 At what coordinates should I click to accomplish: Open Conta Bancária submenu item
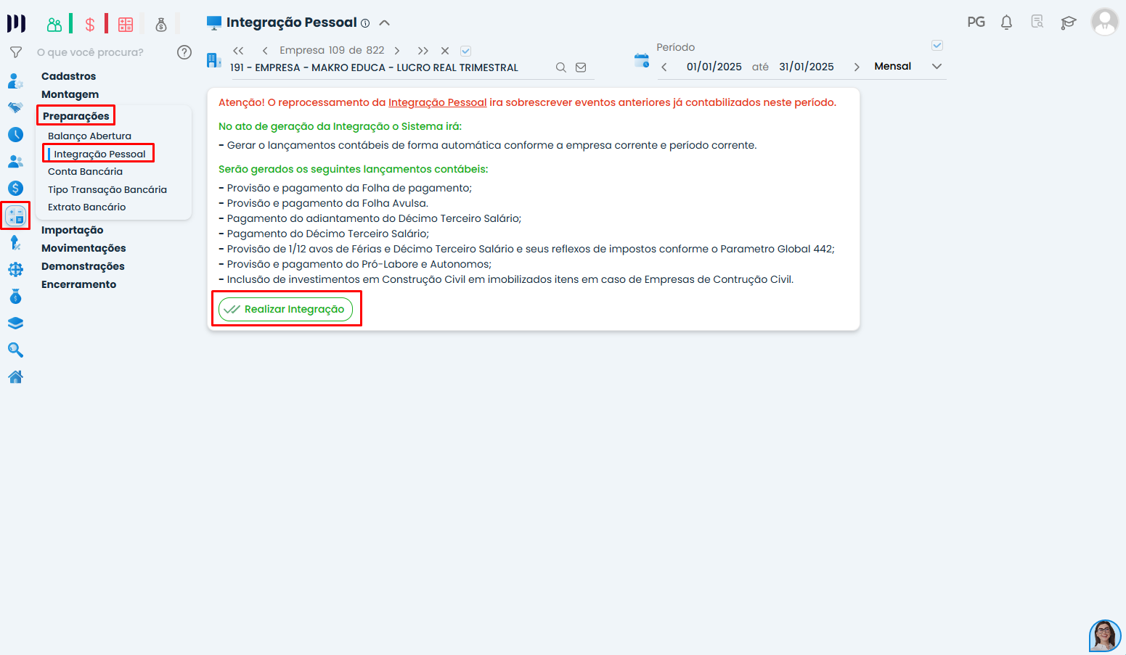[x=85, y=172]
